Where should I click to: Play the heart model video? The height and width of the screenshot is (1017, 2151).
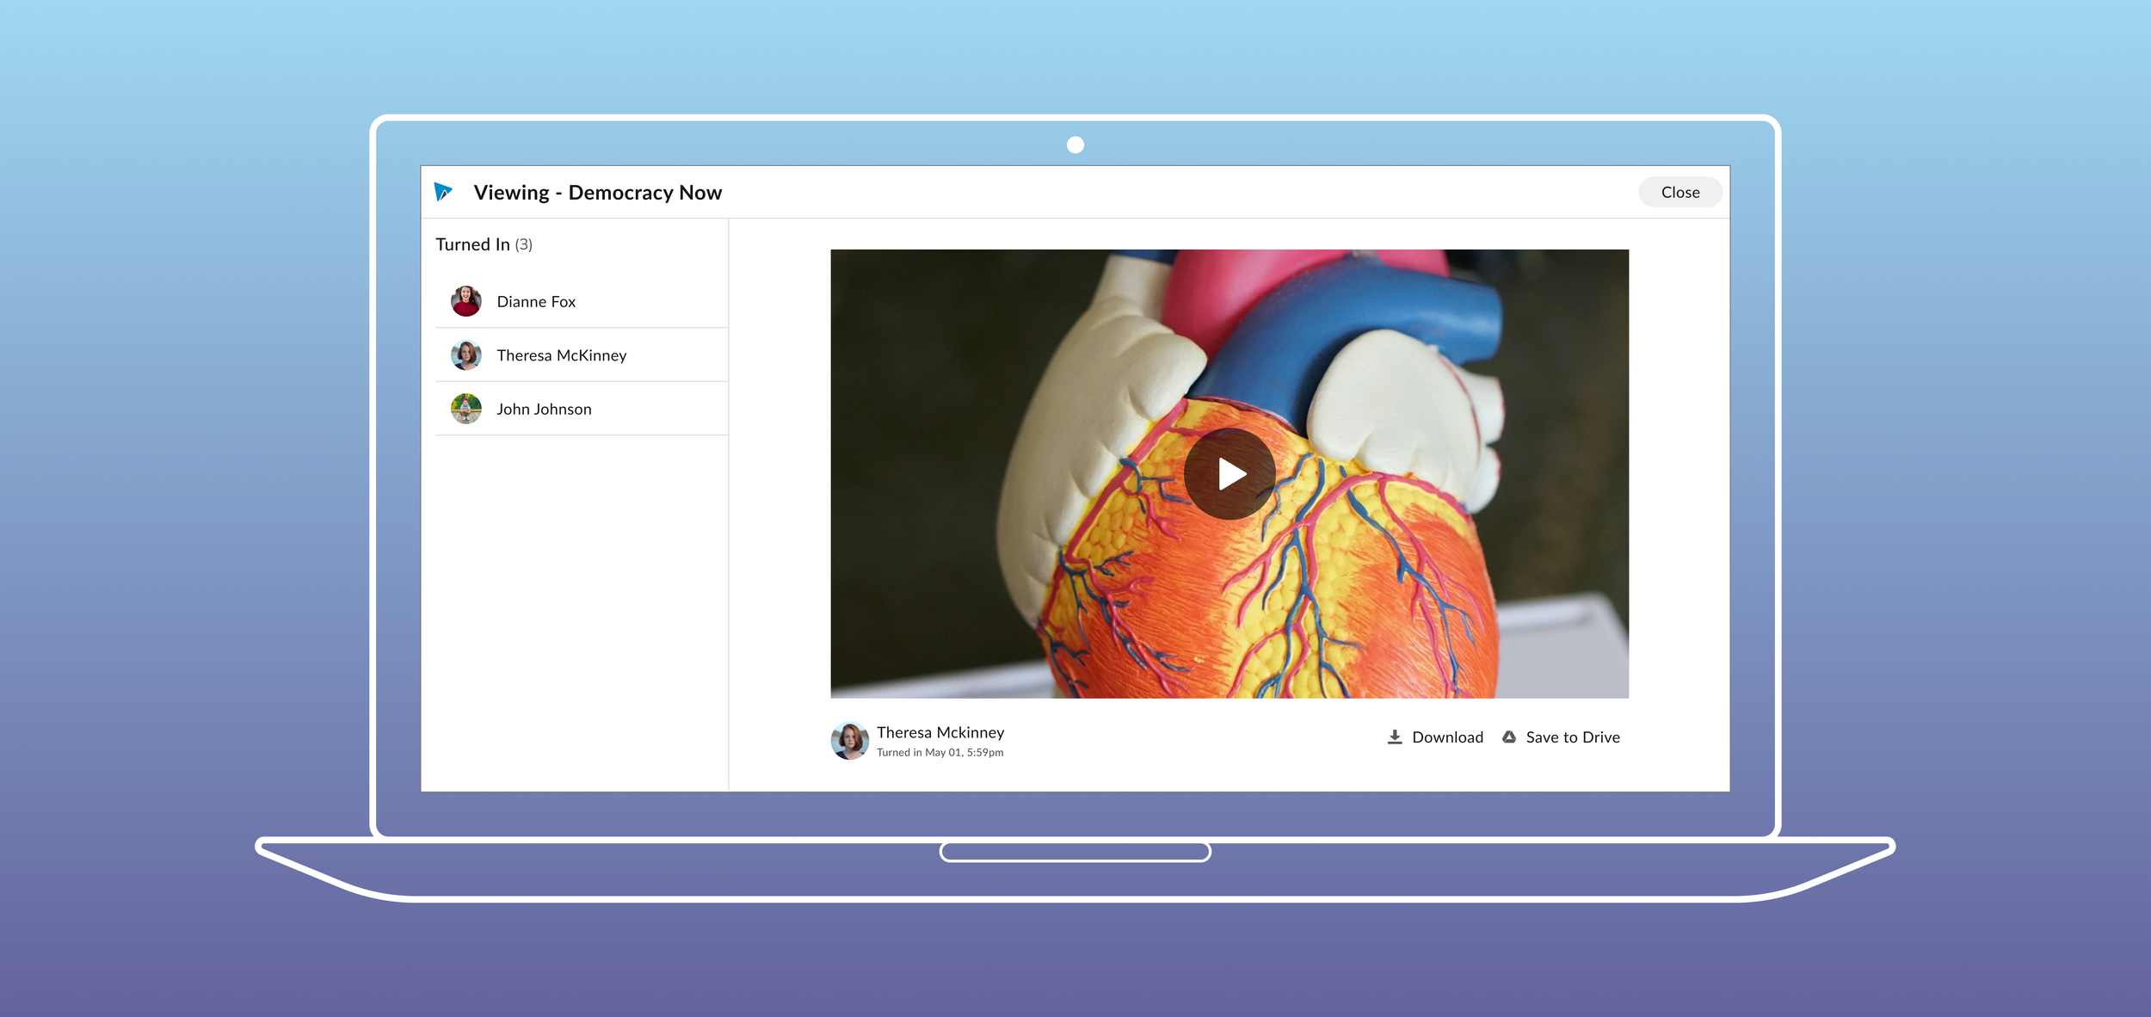pyautogui.click(x=1230, y=474)
